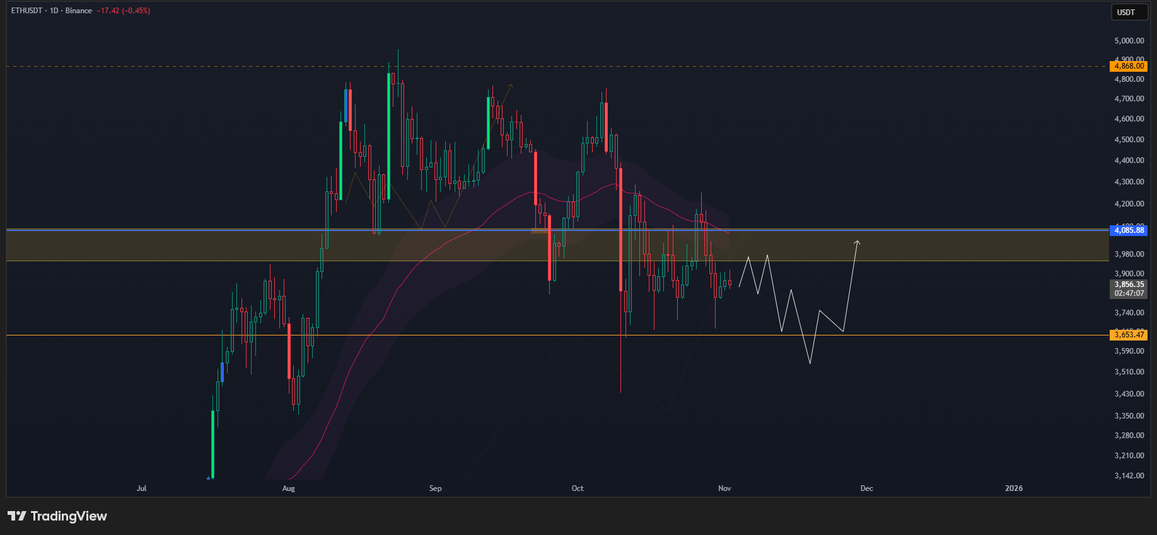Click the Aug label on time axis

[288, 488]
